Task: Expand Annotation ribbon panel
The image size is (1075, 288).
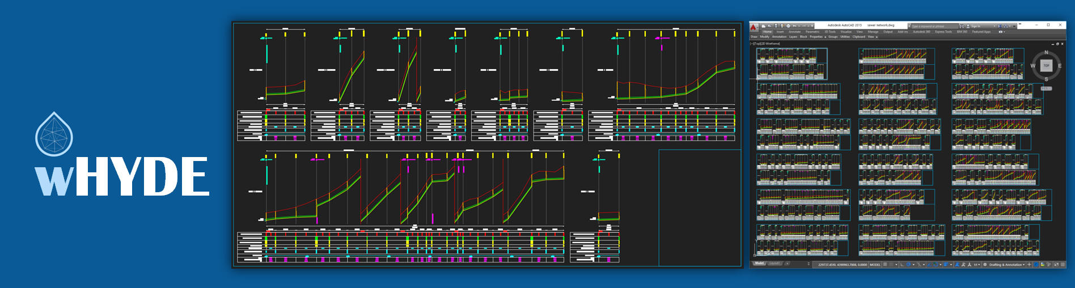Action: click(x=779, y=37)
